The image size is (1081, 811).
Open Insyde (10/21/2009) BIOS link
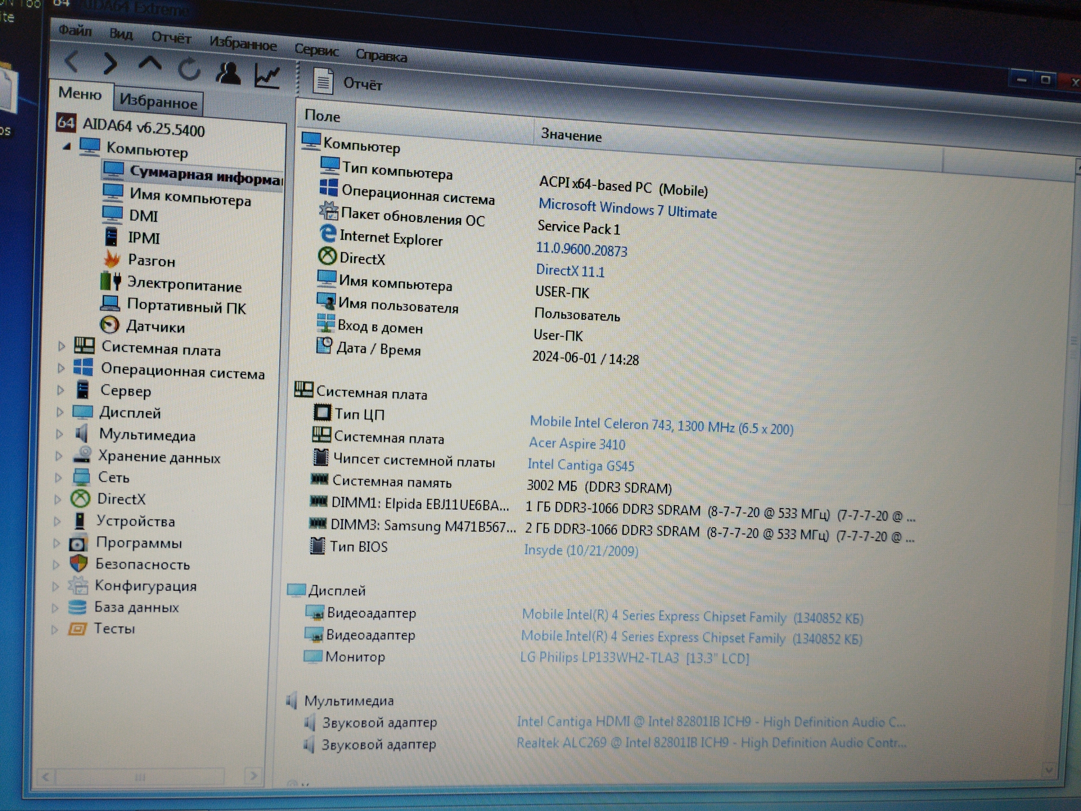tap(581, 550)
